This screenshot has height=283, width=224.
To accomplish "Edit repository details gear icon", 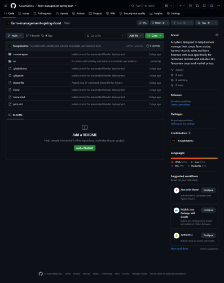I will (x=217, y=35).
